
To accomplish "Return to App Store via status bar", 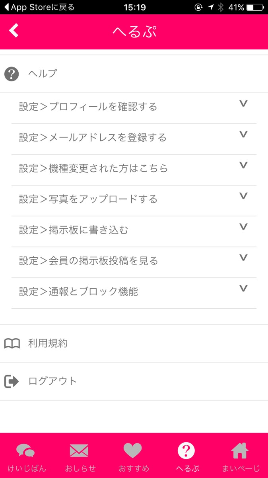I will (x=39, y=7).
